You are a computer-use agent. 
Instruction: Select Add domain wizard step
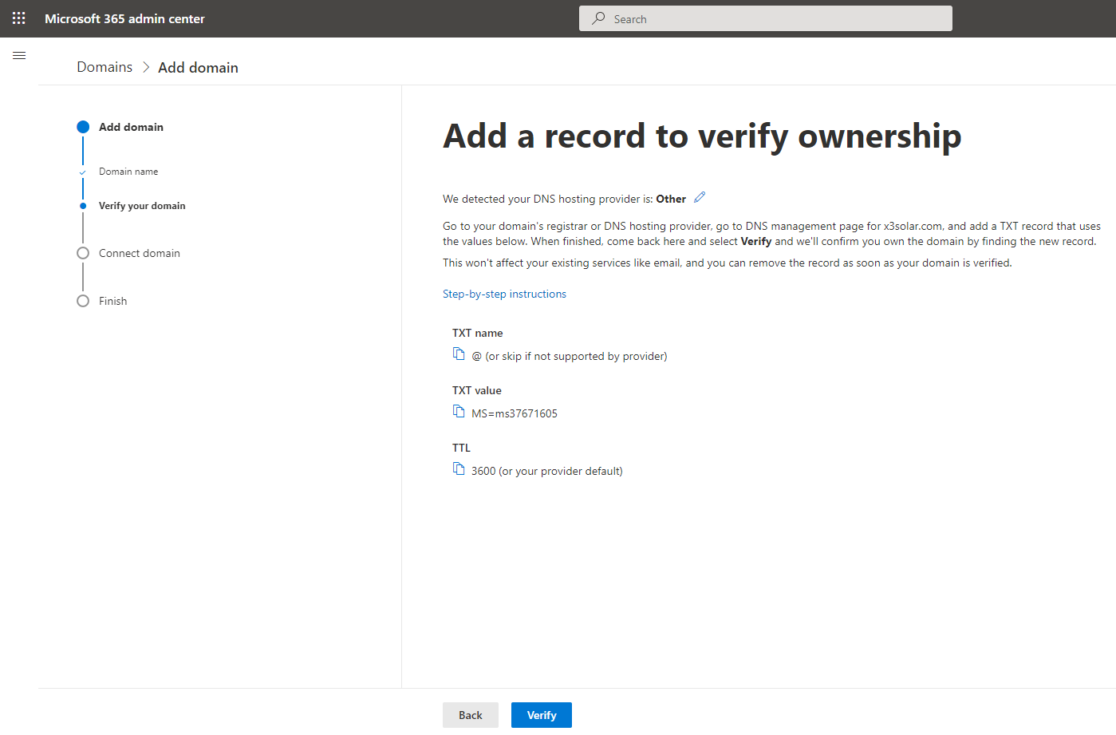coord(131,127)
